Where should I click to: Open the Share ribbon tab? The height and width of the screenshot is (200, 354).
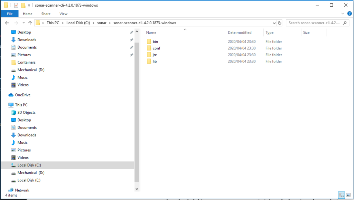(46, 14)
